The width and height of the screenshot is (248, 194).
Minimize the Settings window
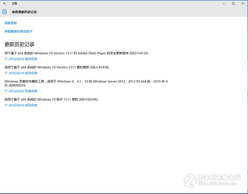point(224,3)
